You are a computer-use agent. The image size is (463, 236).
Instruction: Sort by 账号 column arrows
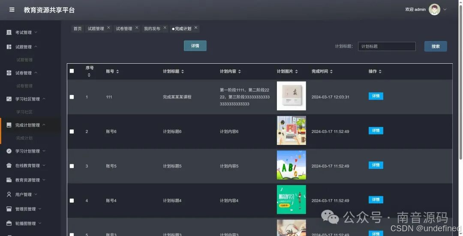tap(117, 71)
